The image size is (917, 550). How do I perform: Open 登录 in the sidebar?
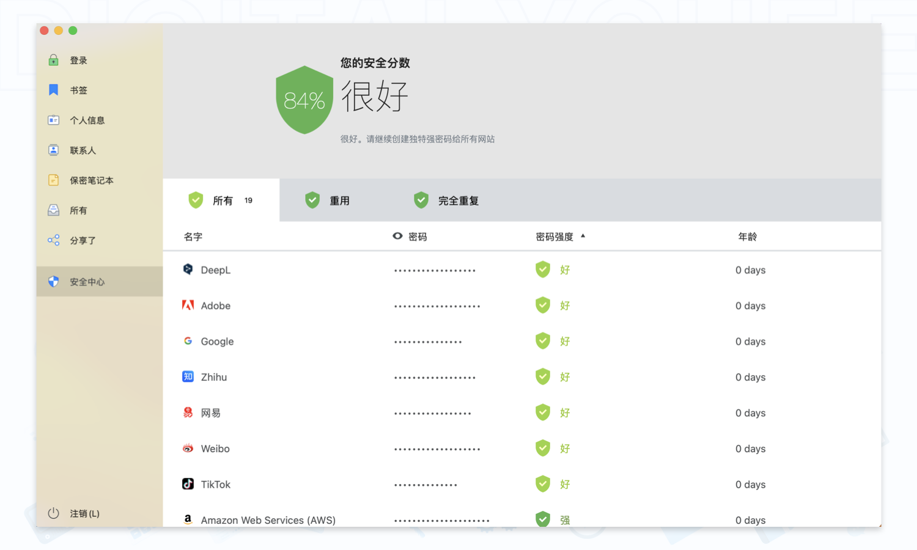(x=100, y=60)
